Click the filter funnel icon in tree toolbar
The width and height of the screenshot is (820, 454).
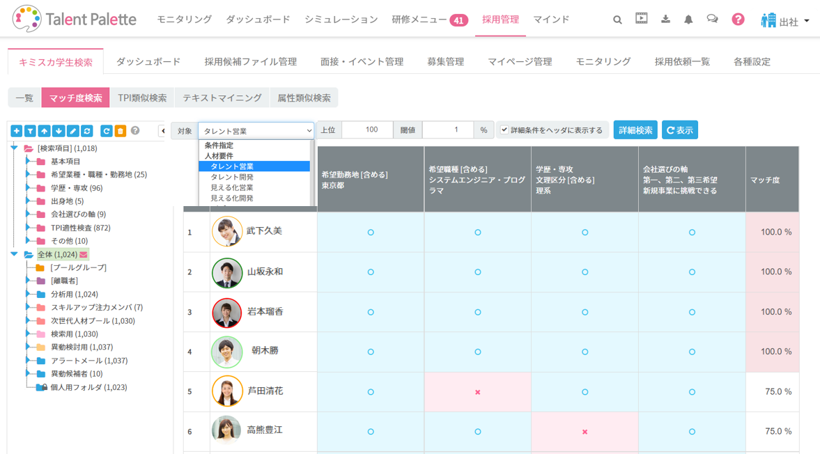(x=30, y=131)
